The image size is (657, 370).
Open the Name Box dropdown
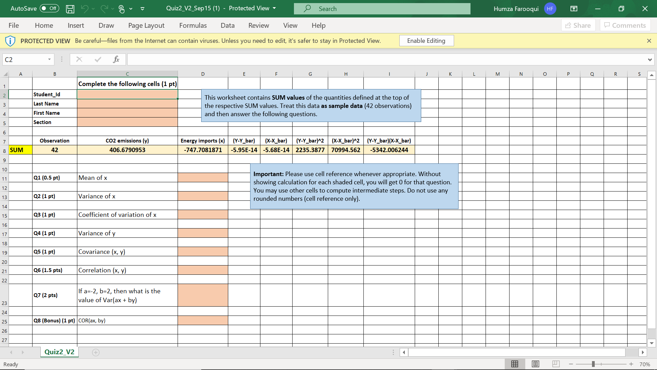coord(49,59)
